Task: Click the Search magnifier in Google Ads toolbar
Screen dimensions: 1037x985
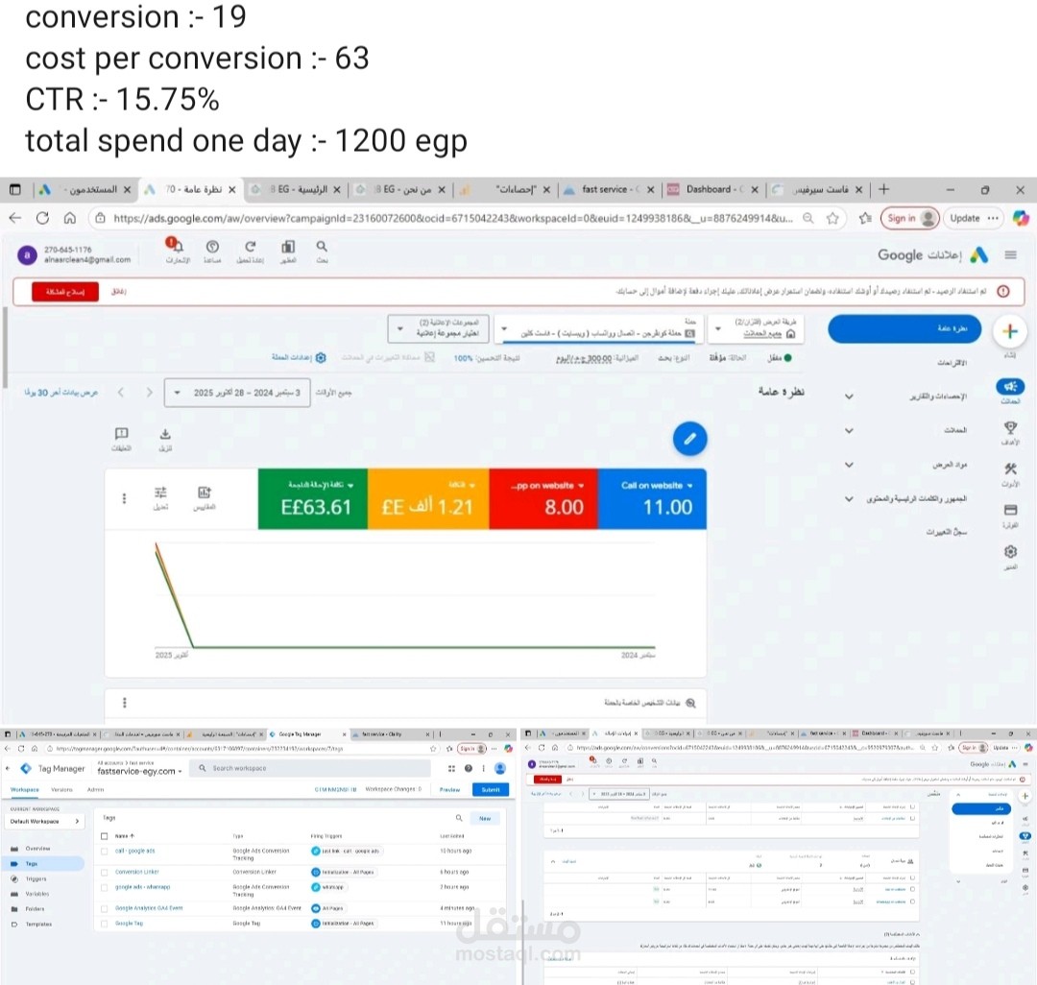Action: [322, 247]
